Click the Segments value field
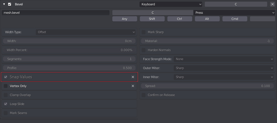Screen dimensions: 277x123 69,59
